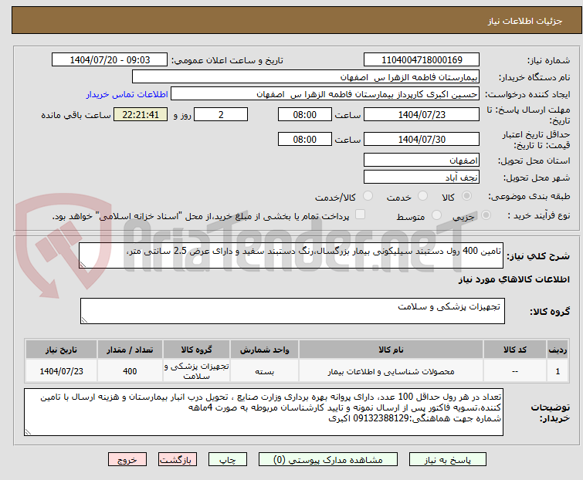
Task: Click the buyer organization name field
Action: tap(306, 77)
